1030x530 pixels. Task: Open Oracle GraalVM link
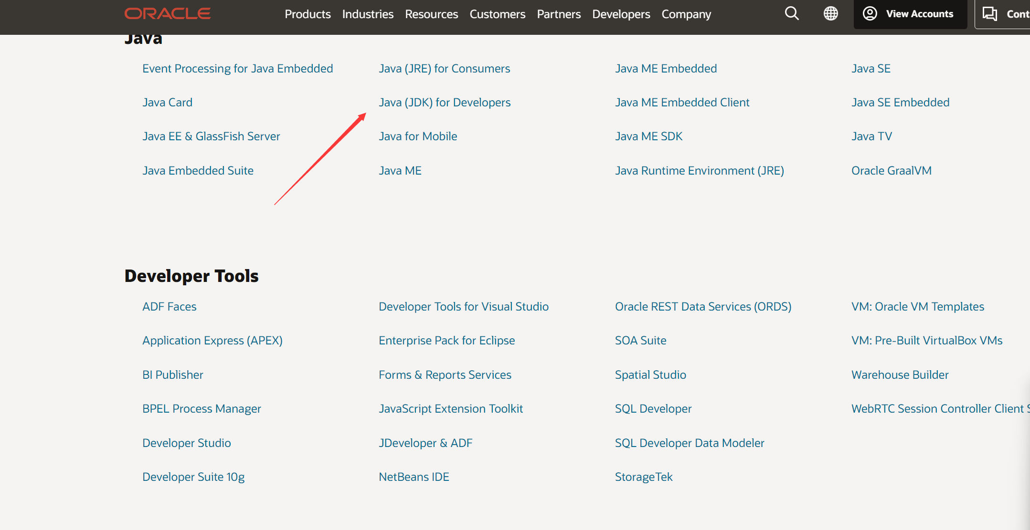point(892,171)
